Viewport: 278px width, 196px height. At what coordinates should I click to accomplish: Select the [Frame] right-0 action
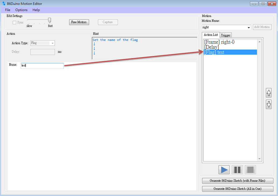tap(230, 42)
